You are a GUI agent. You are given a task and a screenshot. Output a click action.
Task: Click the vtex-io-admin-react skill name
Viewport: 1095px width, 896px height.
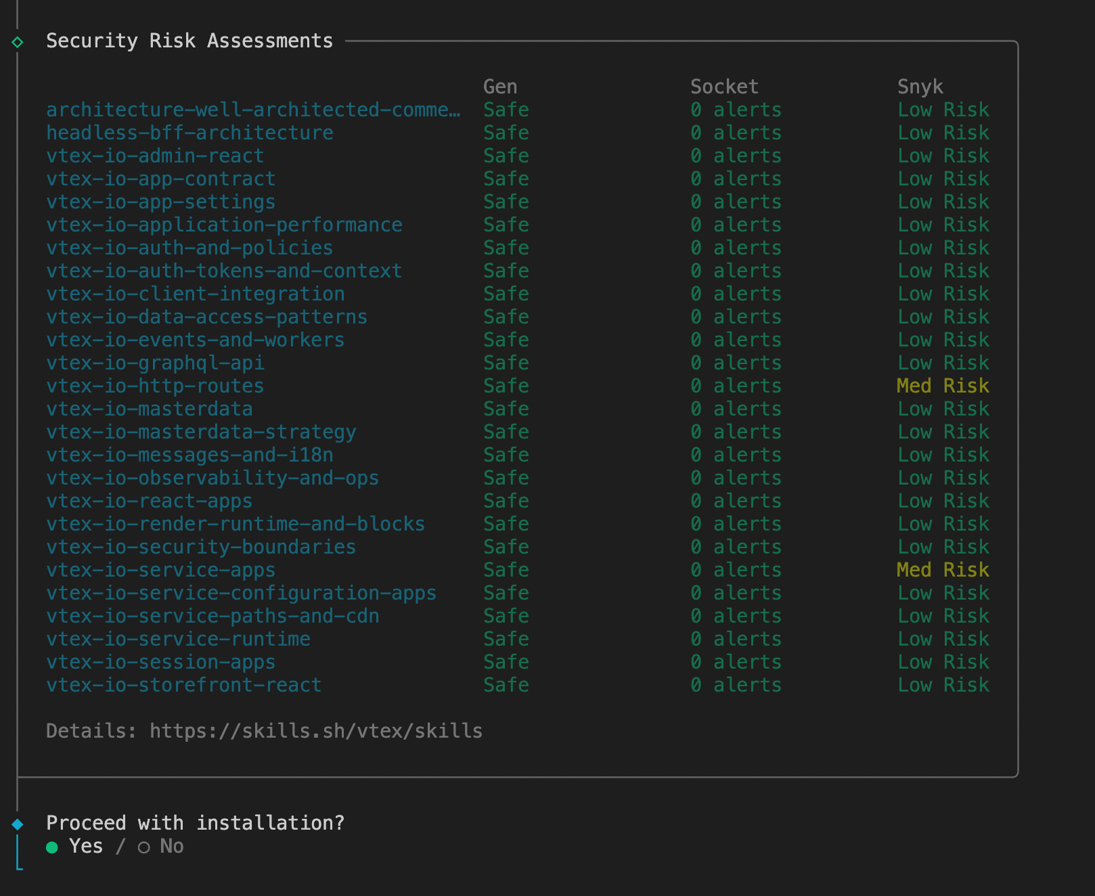155,156
